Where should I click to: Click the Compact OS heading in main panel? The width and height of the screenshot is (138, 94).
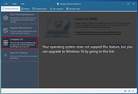pos(81,19)
